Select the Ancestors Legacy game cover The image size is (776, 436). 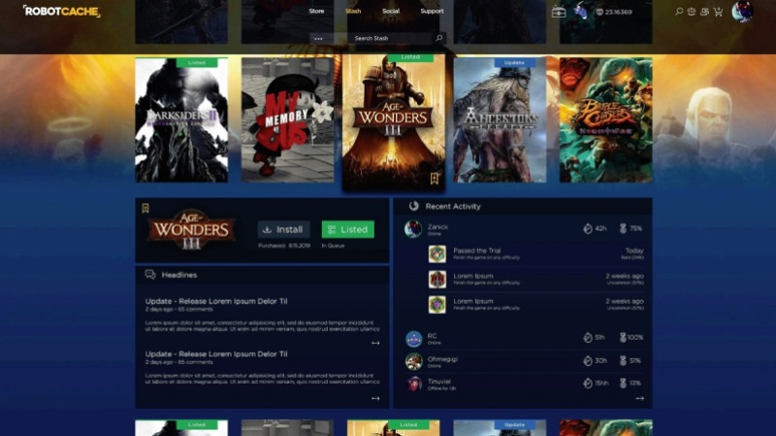[500, 119]
